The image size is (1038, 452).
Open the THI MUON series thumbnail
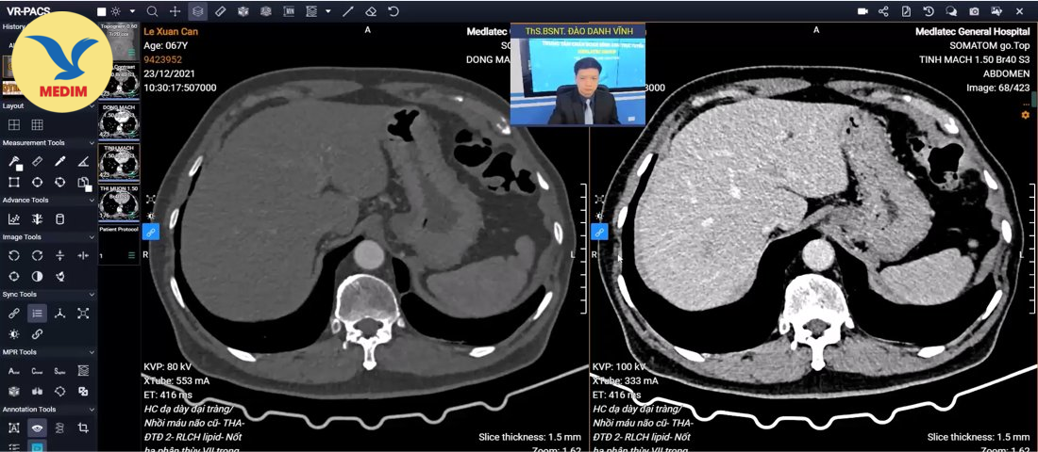coord(119,202)
